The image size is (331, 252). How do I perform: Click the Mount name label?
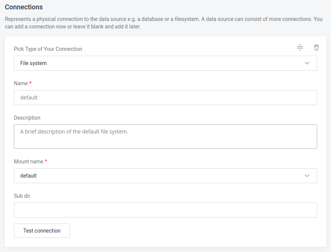(28, 162)
